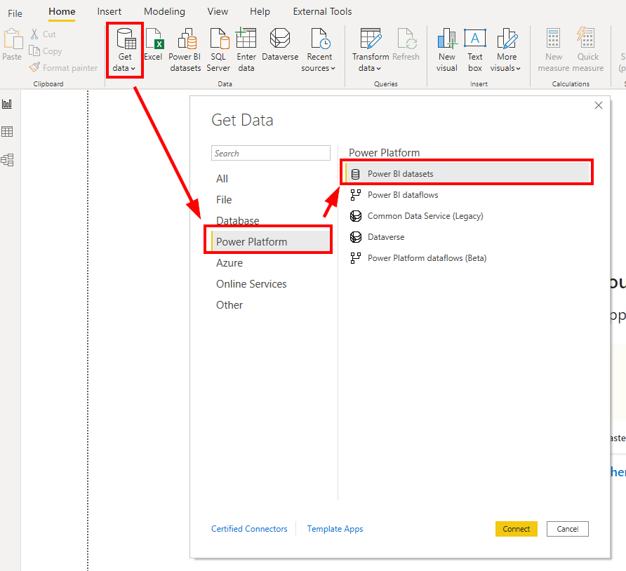Select the File category
This screenshot has width=626, height=571.
pyautogui.click(x=224, y=199)
